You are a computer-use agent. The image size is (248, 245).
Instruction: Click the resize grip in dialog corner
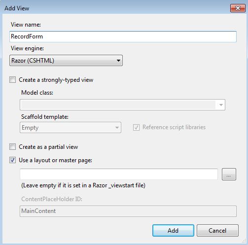[x=244, y=241]
